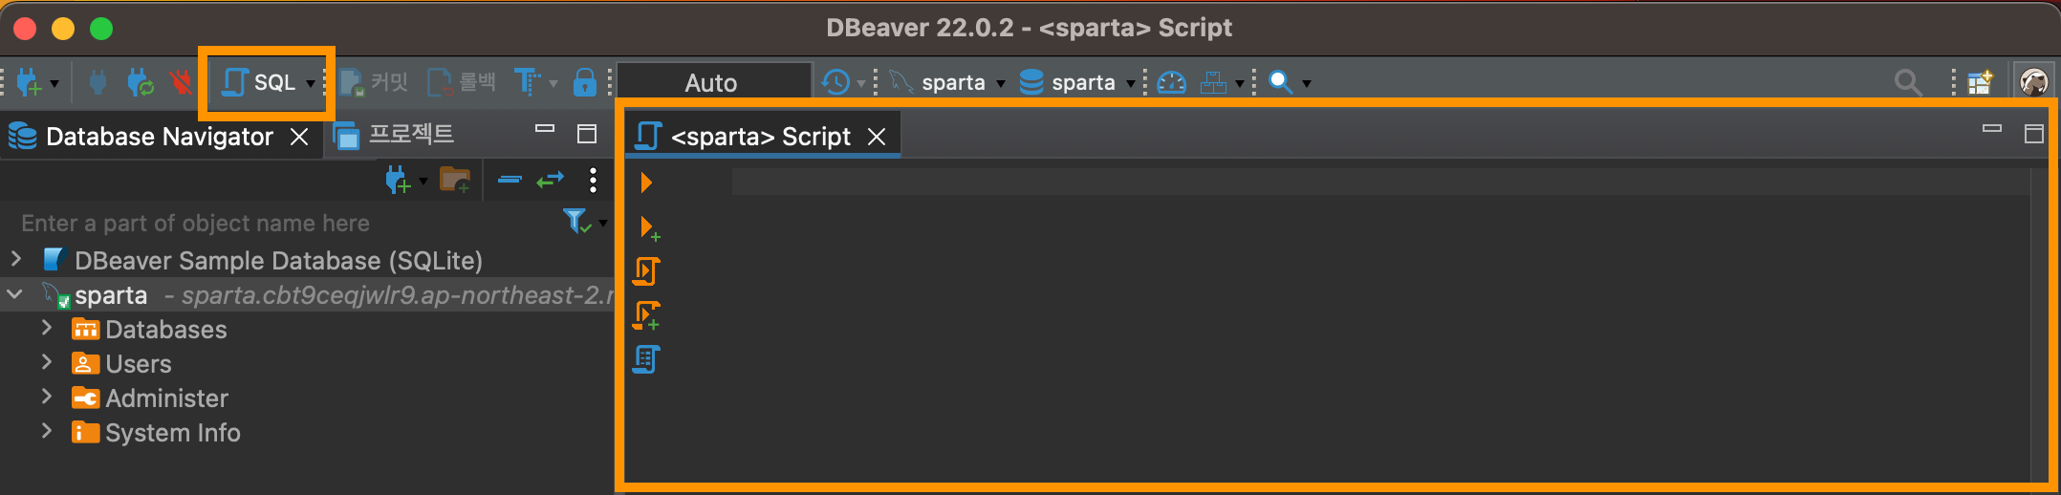Screen dimensions: 2061x495
Task: Toggle Link with Editor arrows icon
Action: pyautogui.click(x=551, y=180)
